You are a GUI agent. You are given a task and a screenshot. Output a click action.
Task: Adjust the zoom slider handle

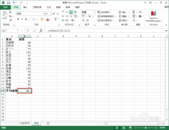coord(146,128)
